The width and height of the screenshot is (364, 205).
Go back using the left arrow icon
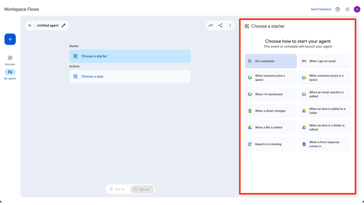tap(30, 25)
